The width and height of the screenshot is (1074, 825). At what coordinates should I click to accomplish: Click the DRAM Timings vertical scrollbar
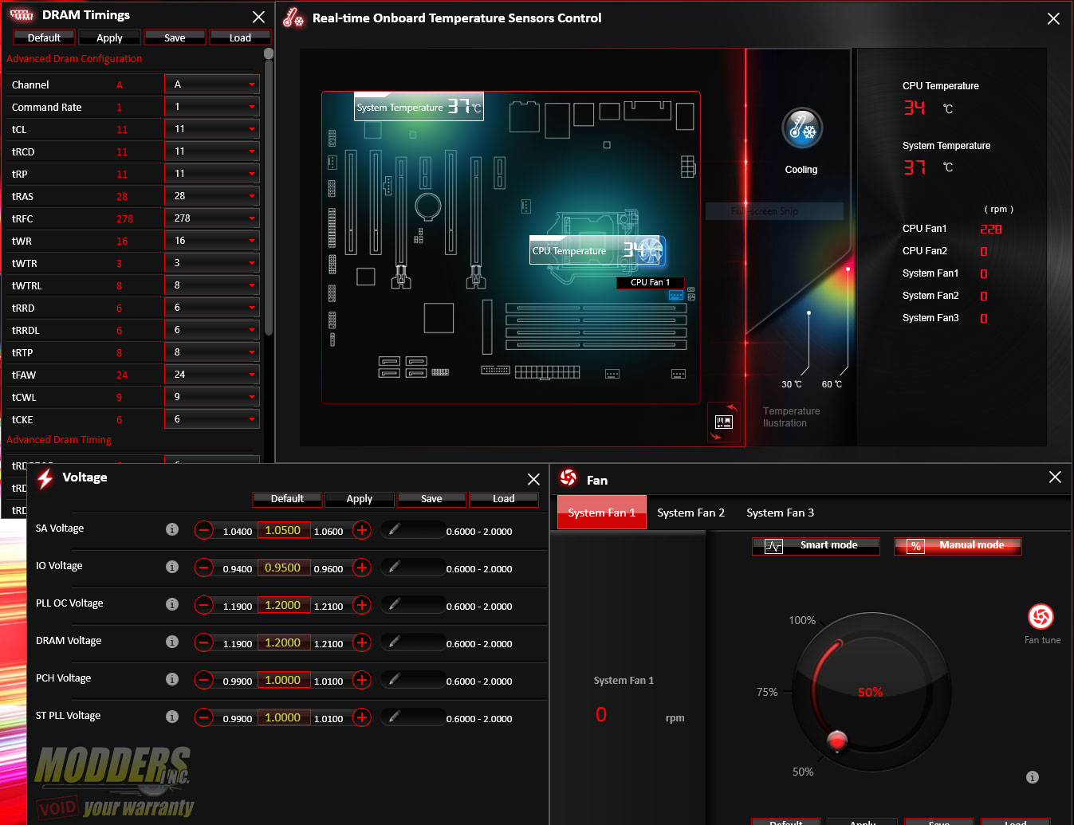269,191
